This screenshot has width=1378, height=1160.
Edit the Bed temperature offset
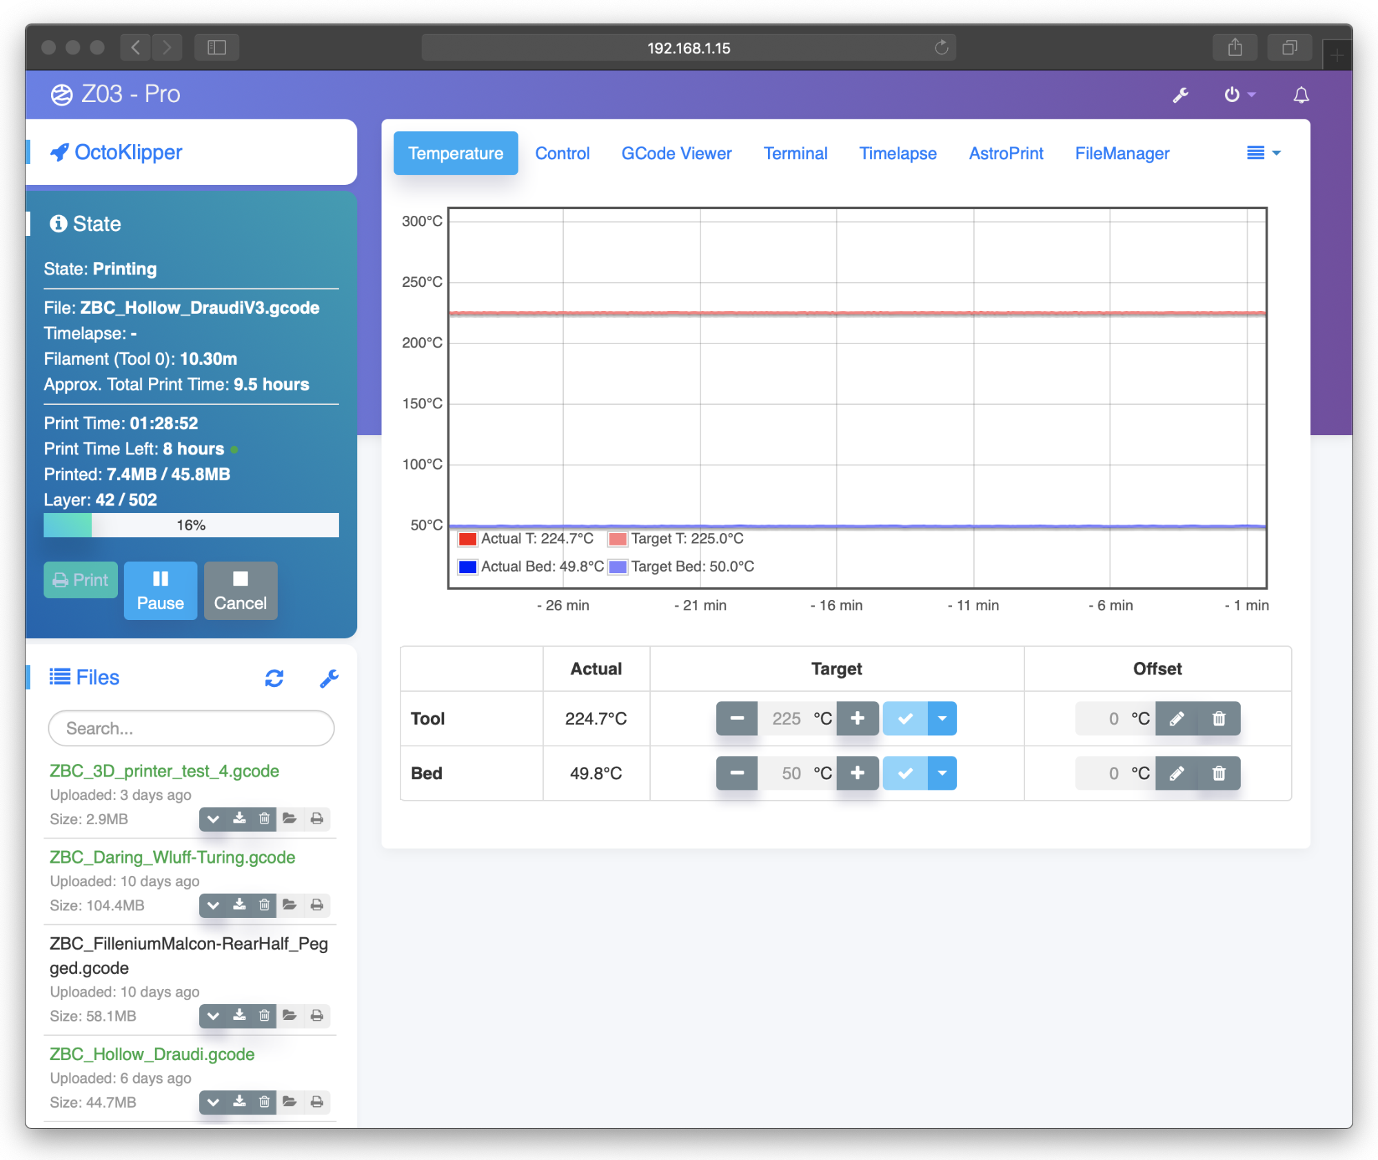[1177, 773]
